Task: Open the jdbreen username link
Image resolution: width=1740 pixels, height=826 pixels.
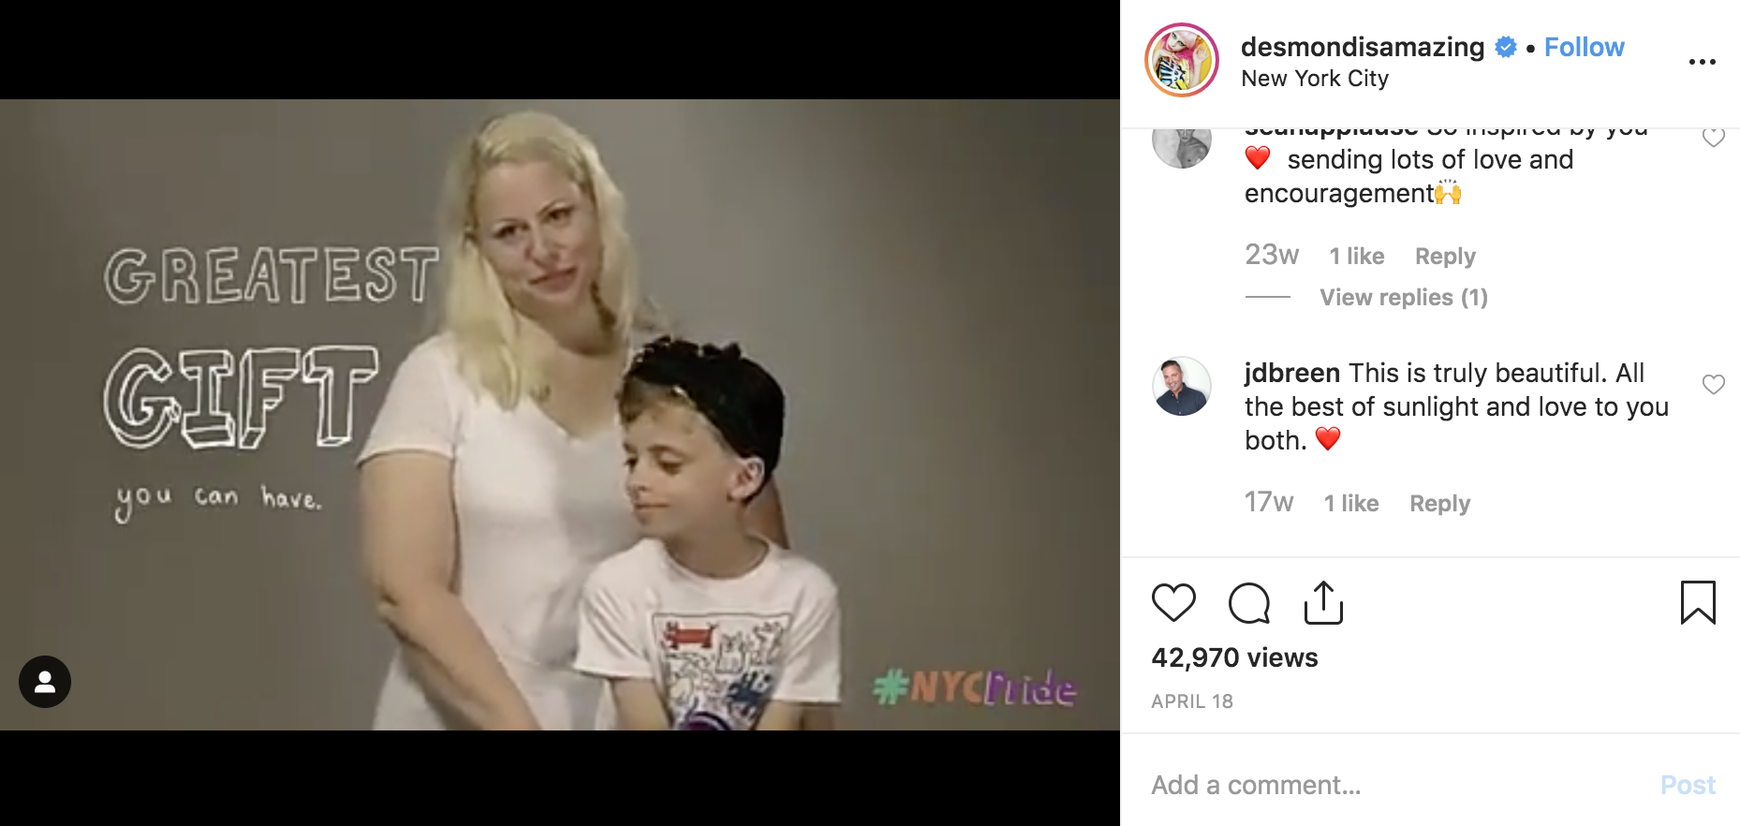Action: coord(1292,373)
